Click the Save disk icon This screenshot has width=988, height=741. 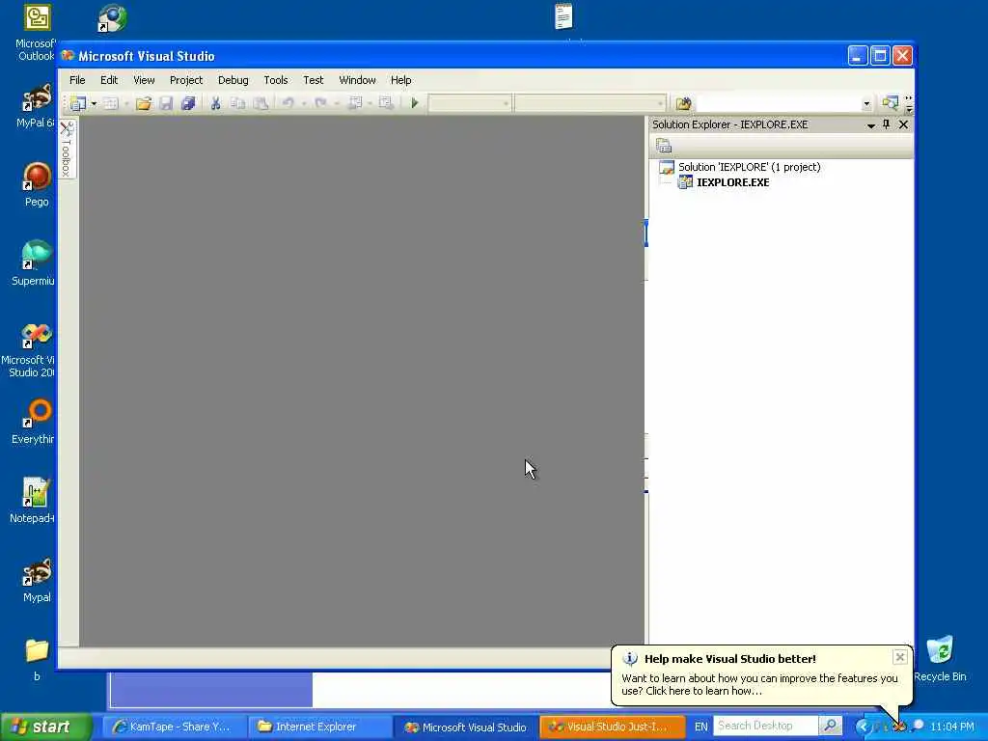pos(166,103)
